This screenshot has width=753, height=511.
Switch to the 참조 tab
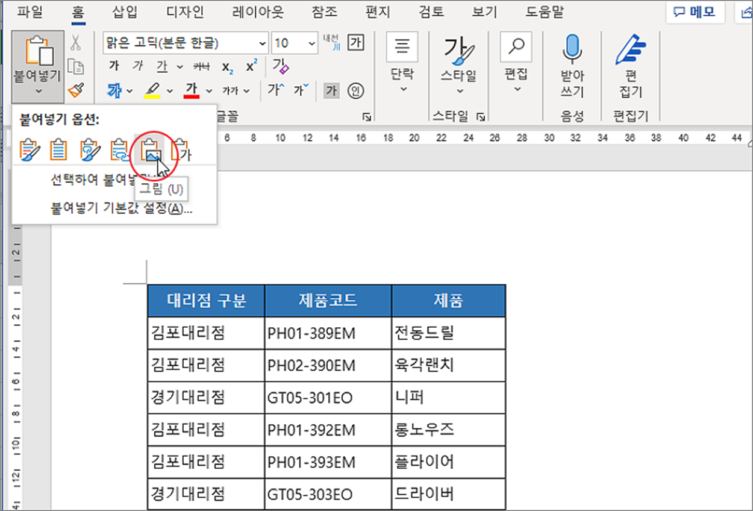pyautogui.click(x=325, y=11)
